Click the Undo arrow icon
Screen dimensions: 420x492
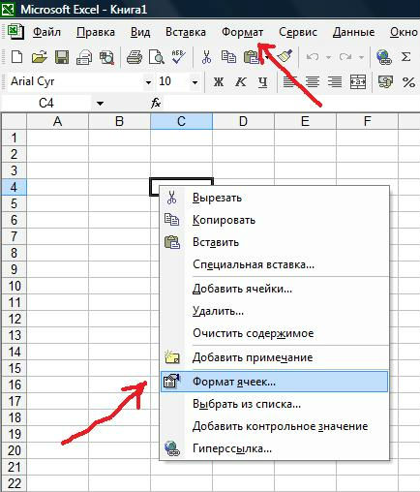point(313,57)
